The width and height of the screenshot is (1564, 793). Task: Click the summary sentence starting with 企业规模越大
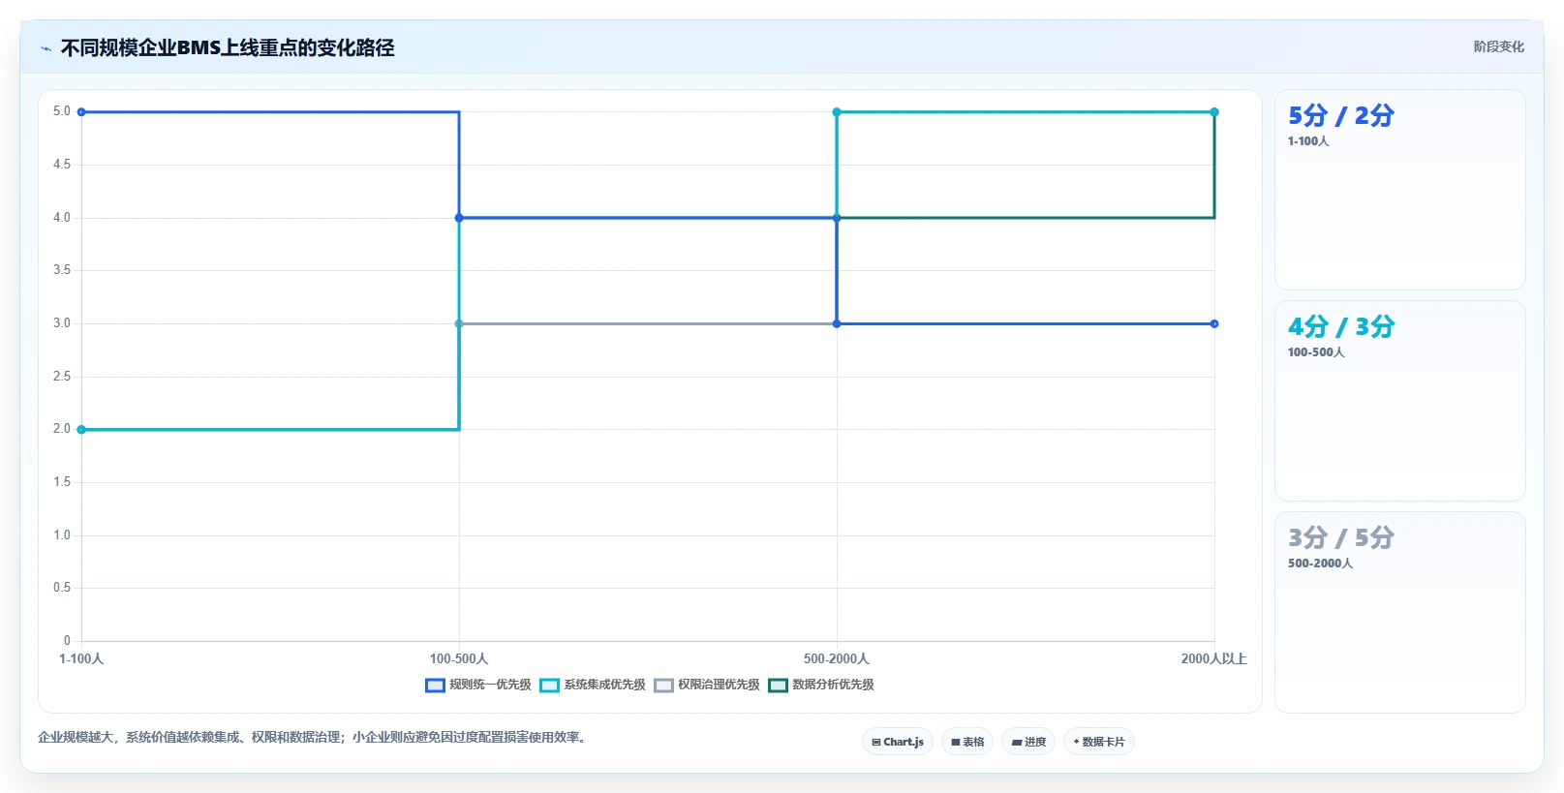(x=314, y=738)
